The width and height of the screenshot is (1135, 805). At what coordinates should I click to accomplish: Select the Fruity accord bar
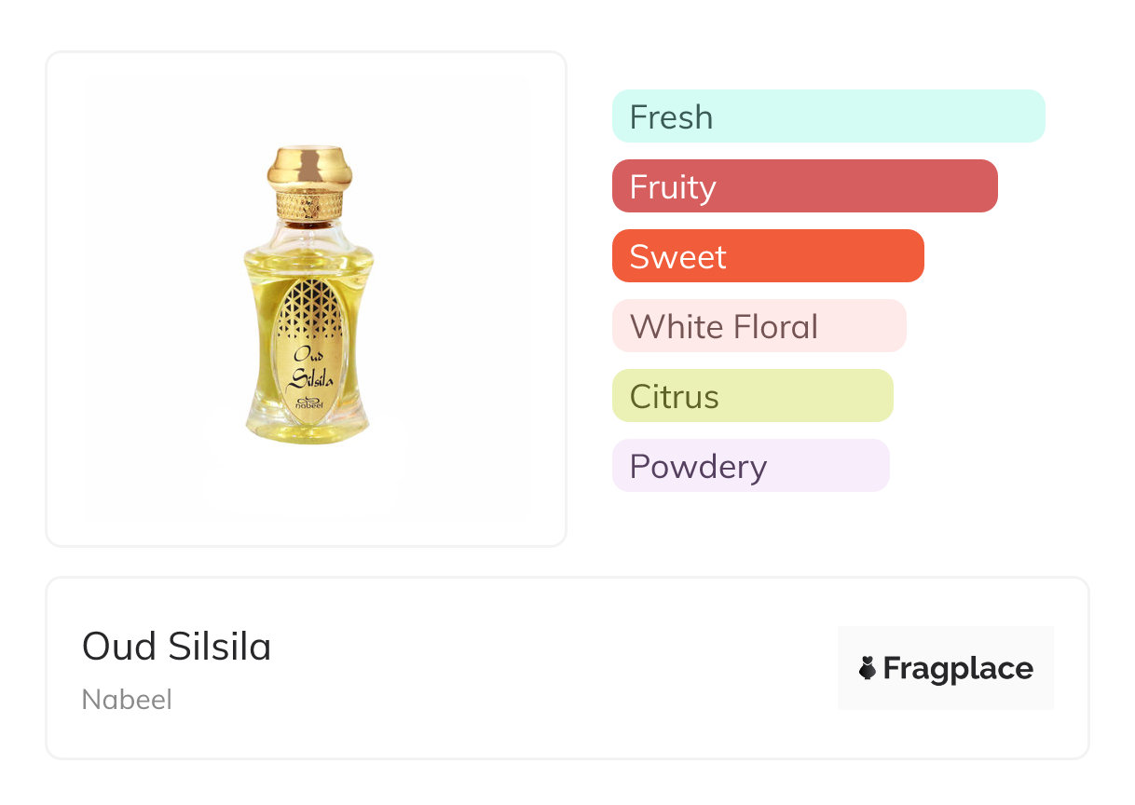tap(804, 186)
